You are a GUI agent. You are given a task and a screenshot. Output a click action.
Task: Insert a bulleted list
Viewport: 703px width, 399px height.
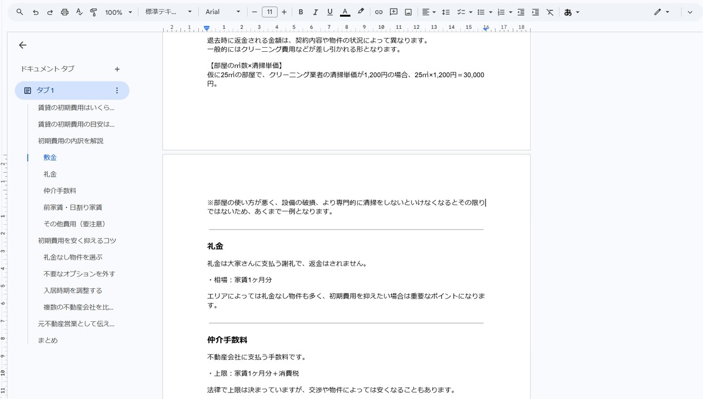(x=481, y=12)
